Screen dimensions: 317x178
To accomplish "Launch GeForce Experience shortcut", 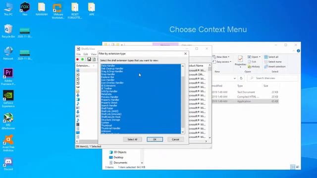I will tap(8, 99).
